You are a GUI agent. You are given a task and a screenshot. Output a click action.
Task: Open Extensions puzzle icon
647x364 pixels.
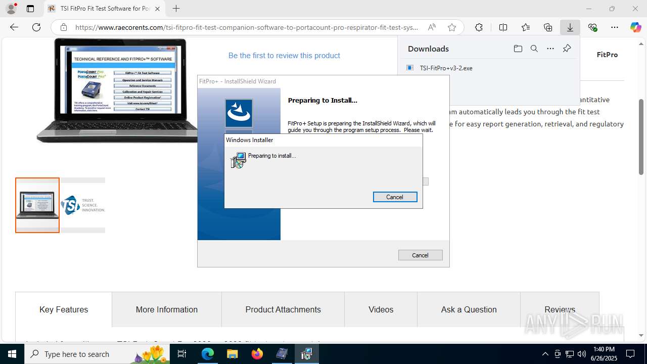(479, 27)
